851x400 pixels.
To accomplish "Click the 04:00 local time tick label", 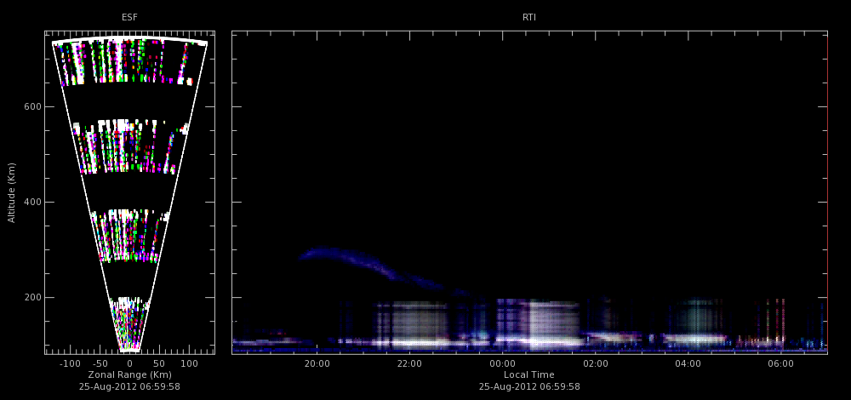I will point(688,363).
